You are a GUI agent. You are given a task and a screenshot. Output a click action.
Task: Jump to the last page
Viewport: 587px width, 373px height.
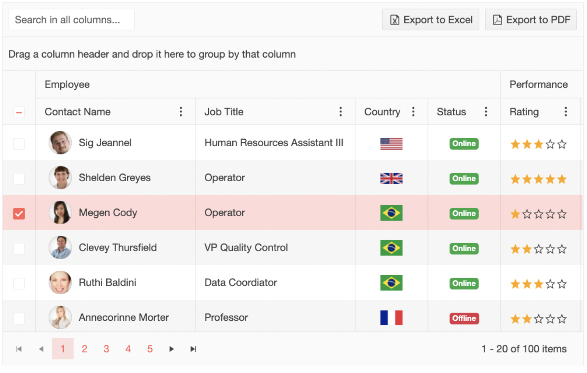(x=193, y=349)
